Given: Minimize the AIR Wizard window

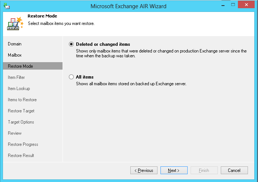Looking at the screenshot, I should (223, 5).
